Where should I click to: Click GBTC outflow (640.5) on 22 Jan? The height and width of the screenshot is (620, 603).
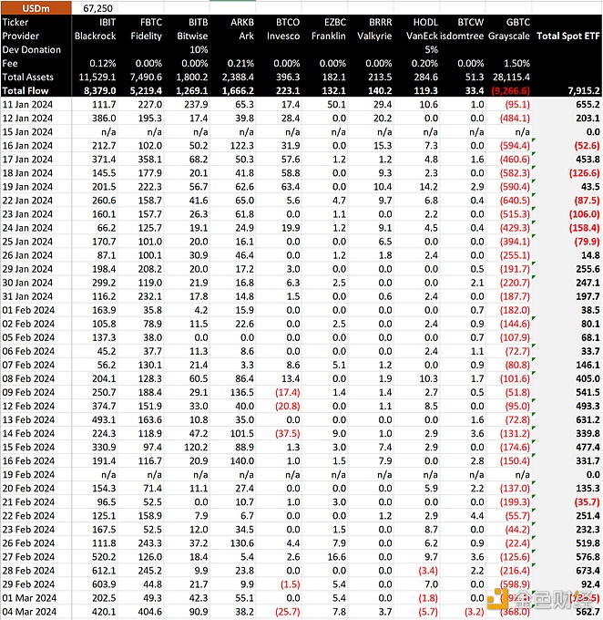[515, 201]
